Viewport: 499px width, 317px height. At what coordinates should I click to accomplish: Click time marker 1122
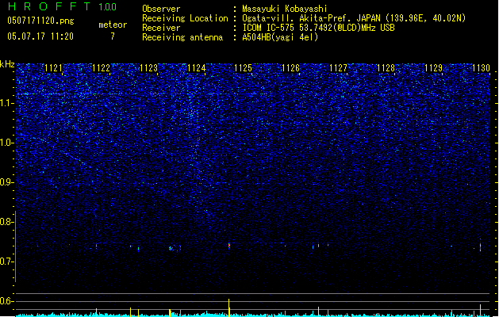pos(101,68)
